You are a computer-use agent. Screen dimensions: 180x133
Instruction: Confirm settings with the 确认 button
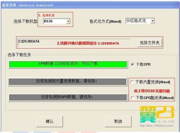click(x=50, y=121)
